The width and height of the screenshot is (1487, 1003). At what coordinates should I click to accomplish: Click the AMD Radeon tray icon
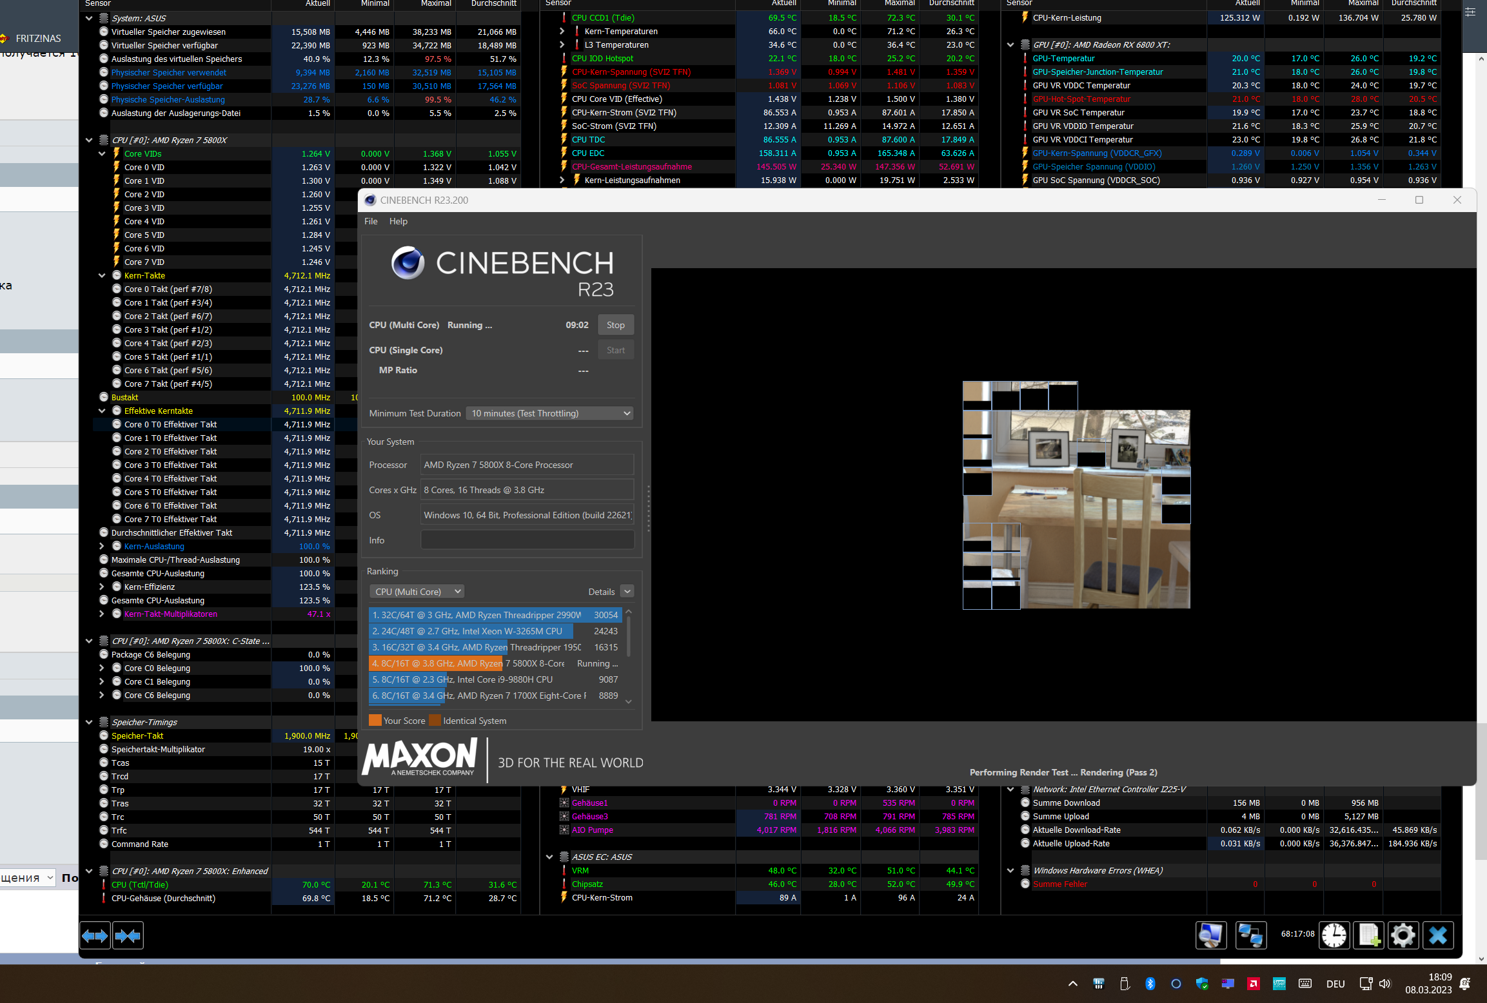1253,984
